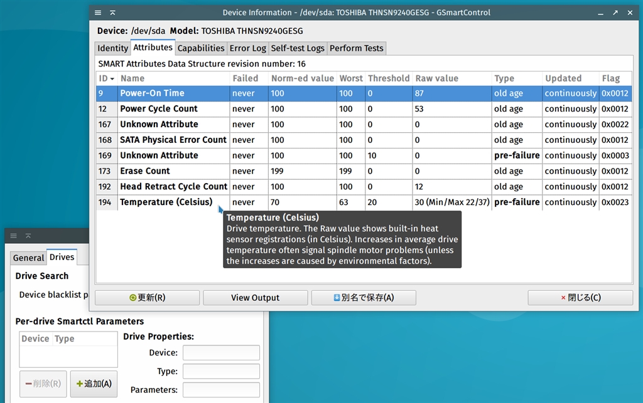Sort by the Name column header
The width and height of the screenshot is (643, 403).
click(173, 78)
